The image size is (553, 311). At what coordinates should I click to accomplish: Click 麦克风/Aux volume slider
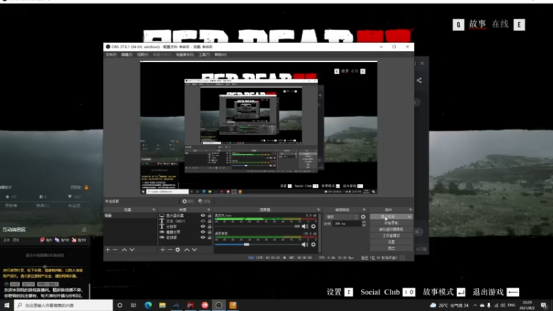tap(257, 227)
